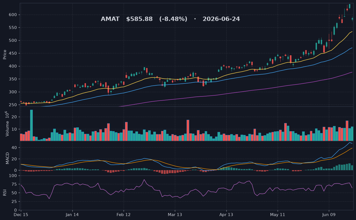Click the MACD axis label

(8, 158)
